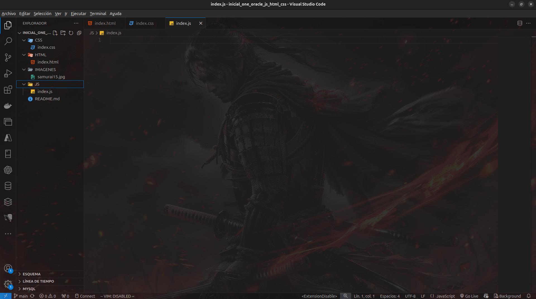Image resolution: width=536 pixels, height=299 pixels.
Task: Refresh the explorer tree
Action: point(71,33)
